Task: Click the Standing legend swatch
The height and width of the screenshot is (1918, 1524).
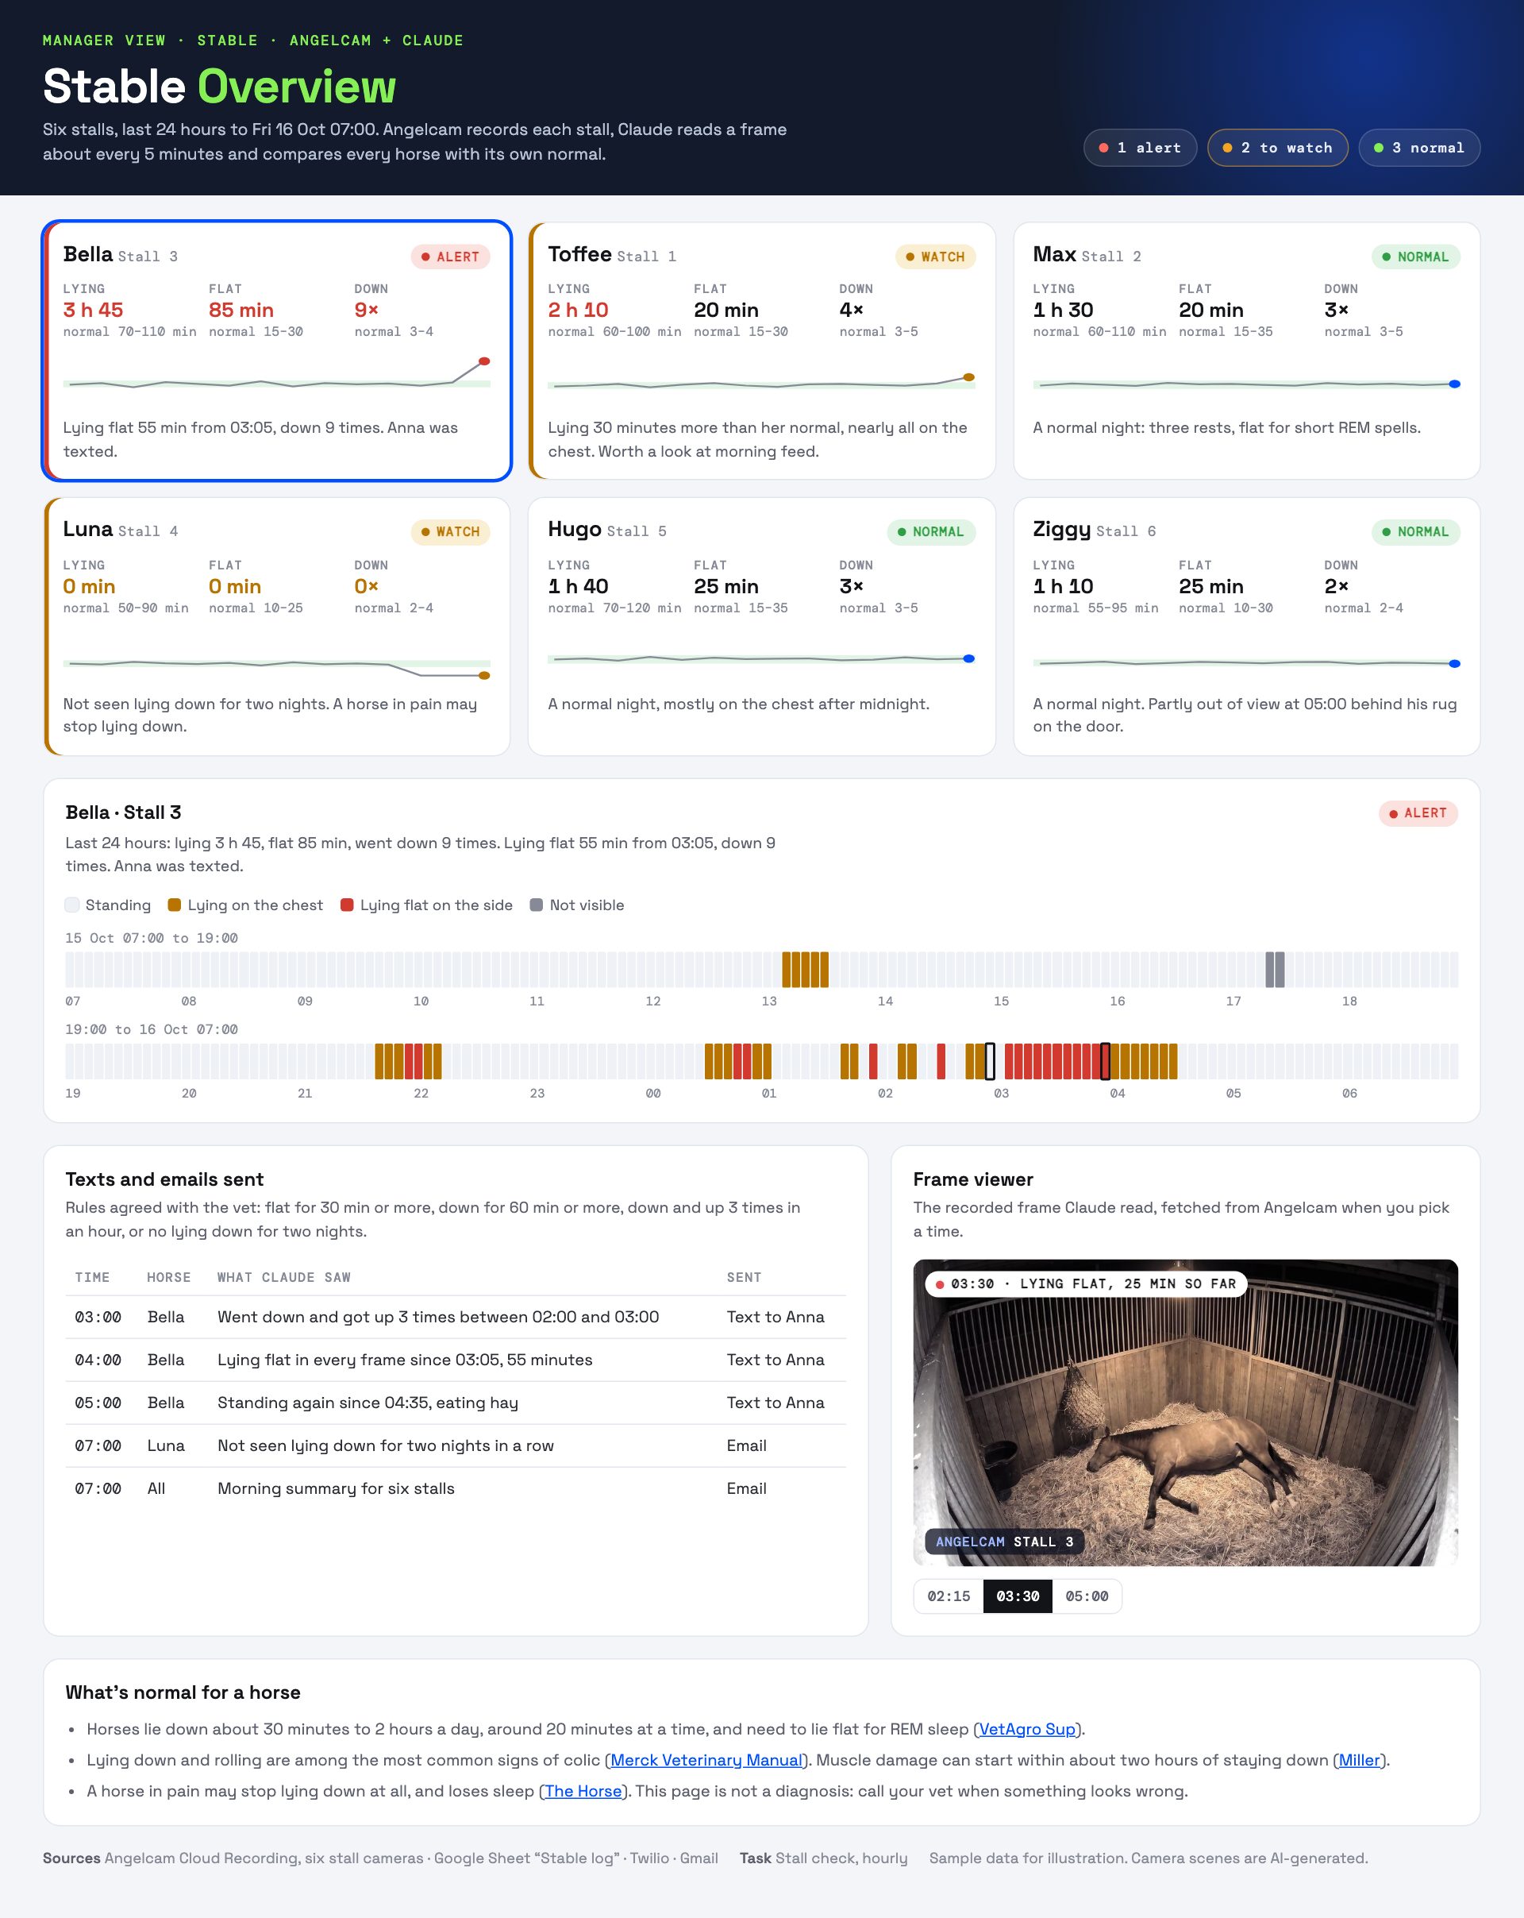Action: point(72,905)
